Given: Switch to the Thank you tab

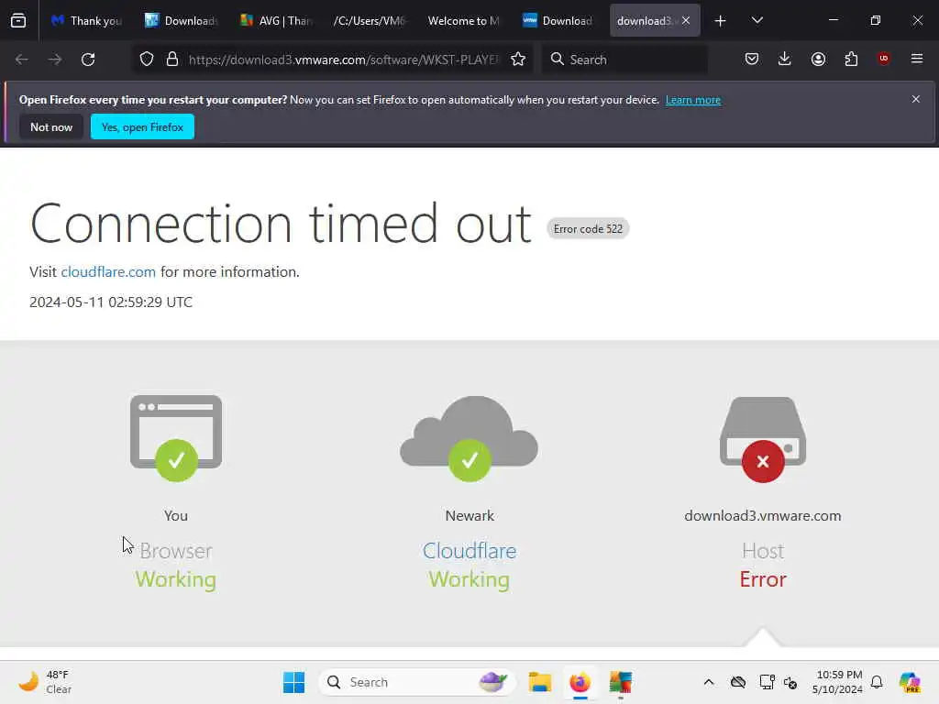Looking at the screenshot, I should (x=87, y=21).
